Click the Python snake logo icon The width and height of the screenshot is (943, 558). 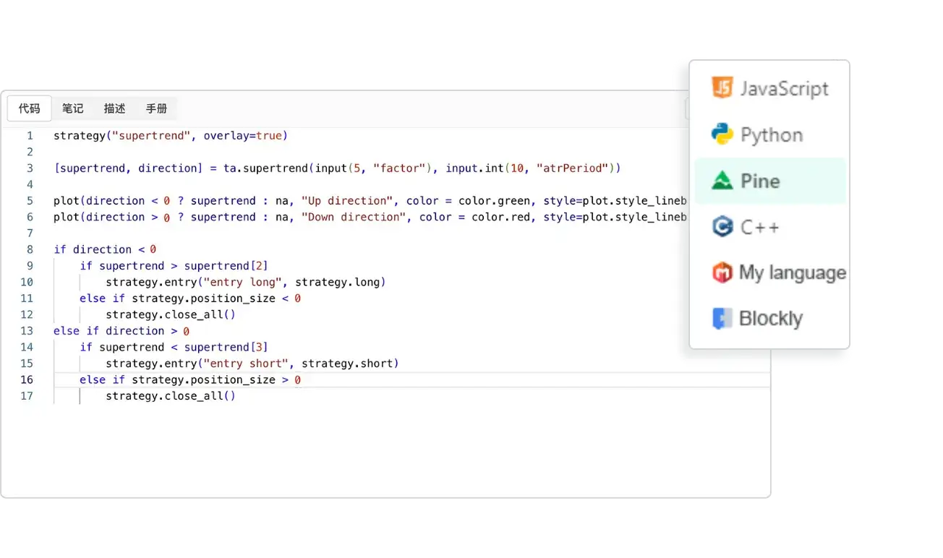click(x=722, y=134)
